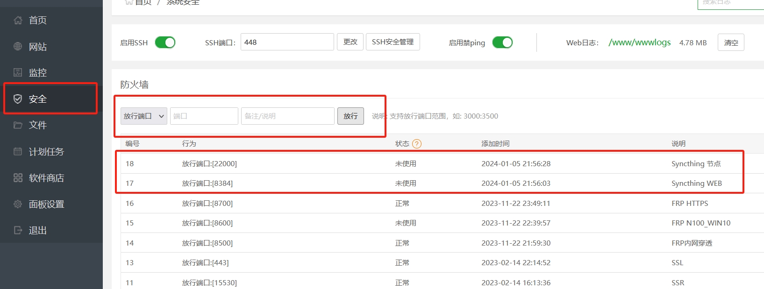
Task: Click the home icon in sidebar
Action: [x=18, y=20]
